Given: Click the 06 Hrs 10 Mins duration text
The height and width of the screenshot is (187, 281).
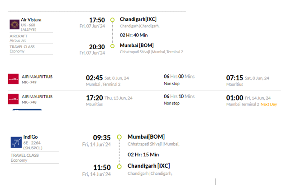Looking at the screenshot, I should [x=179, y=96].
